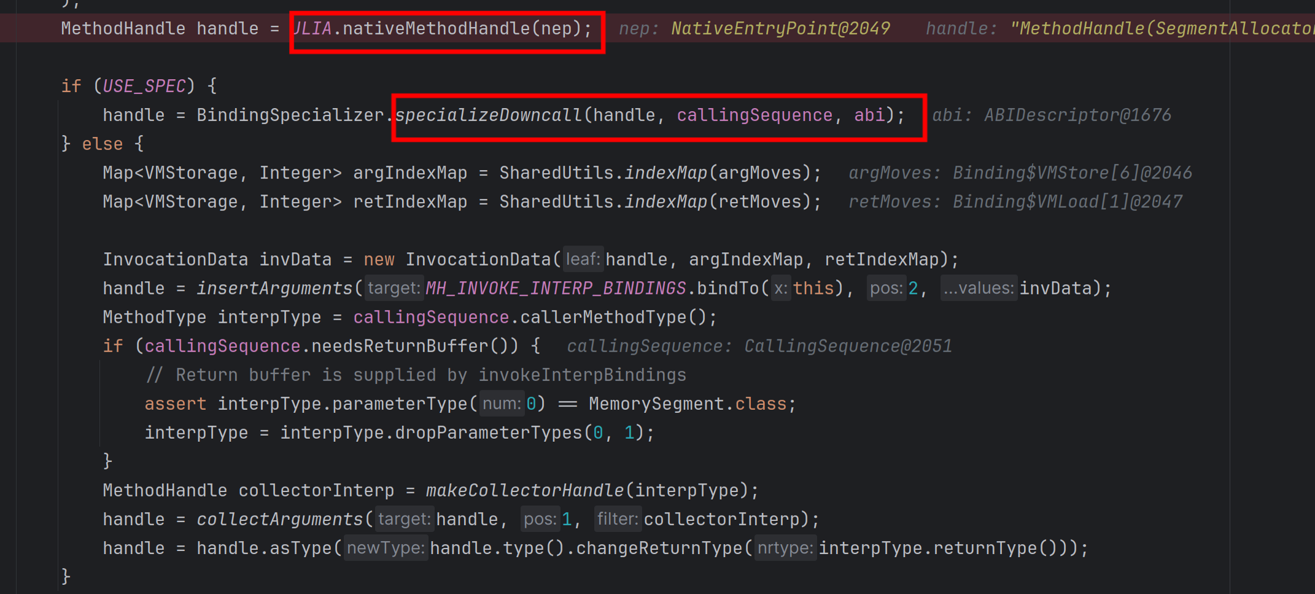Click the interpType variable declaration

point(269,317)
